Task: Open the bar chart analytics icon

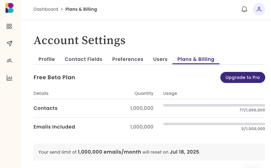Action: (9, 78)
